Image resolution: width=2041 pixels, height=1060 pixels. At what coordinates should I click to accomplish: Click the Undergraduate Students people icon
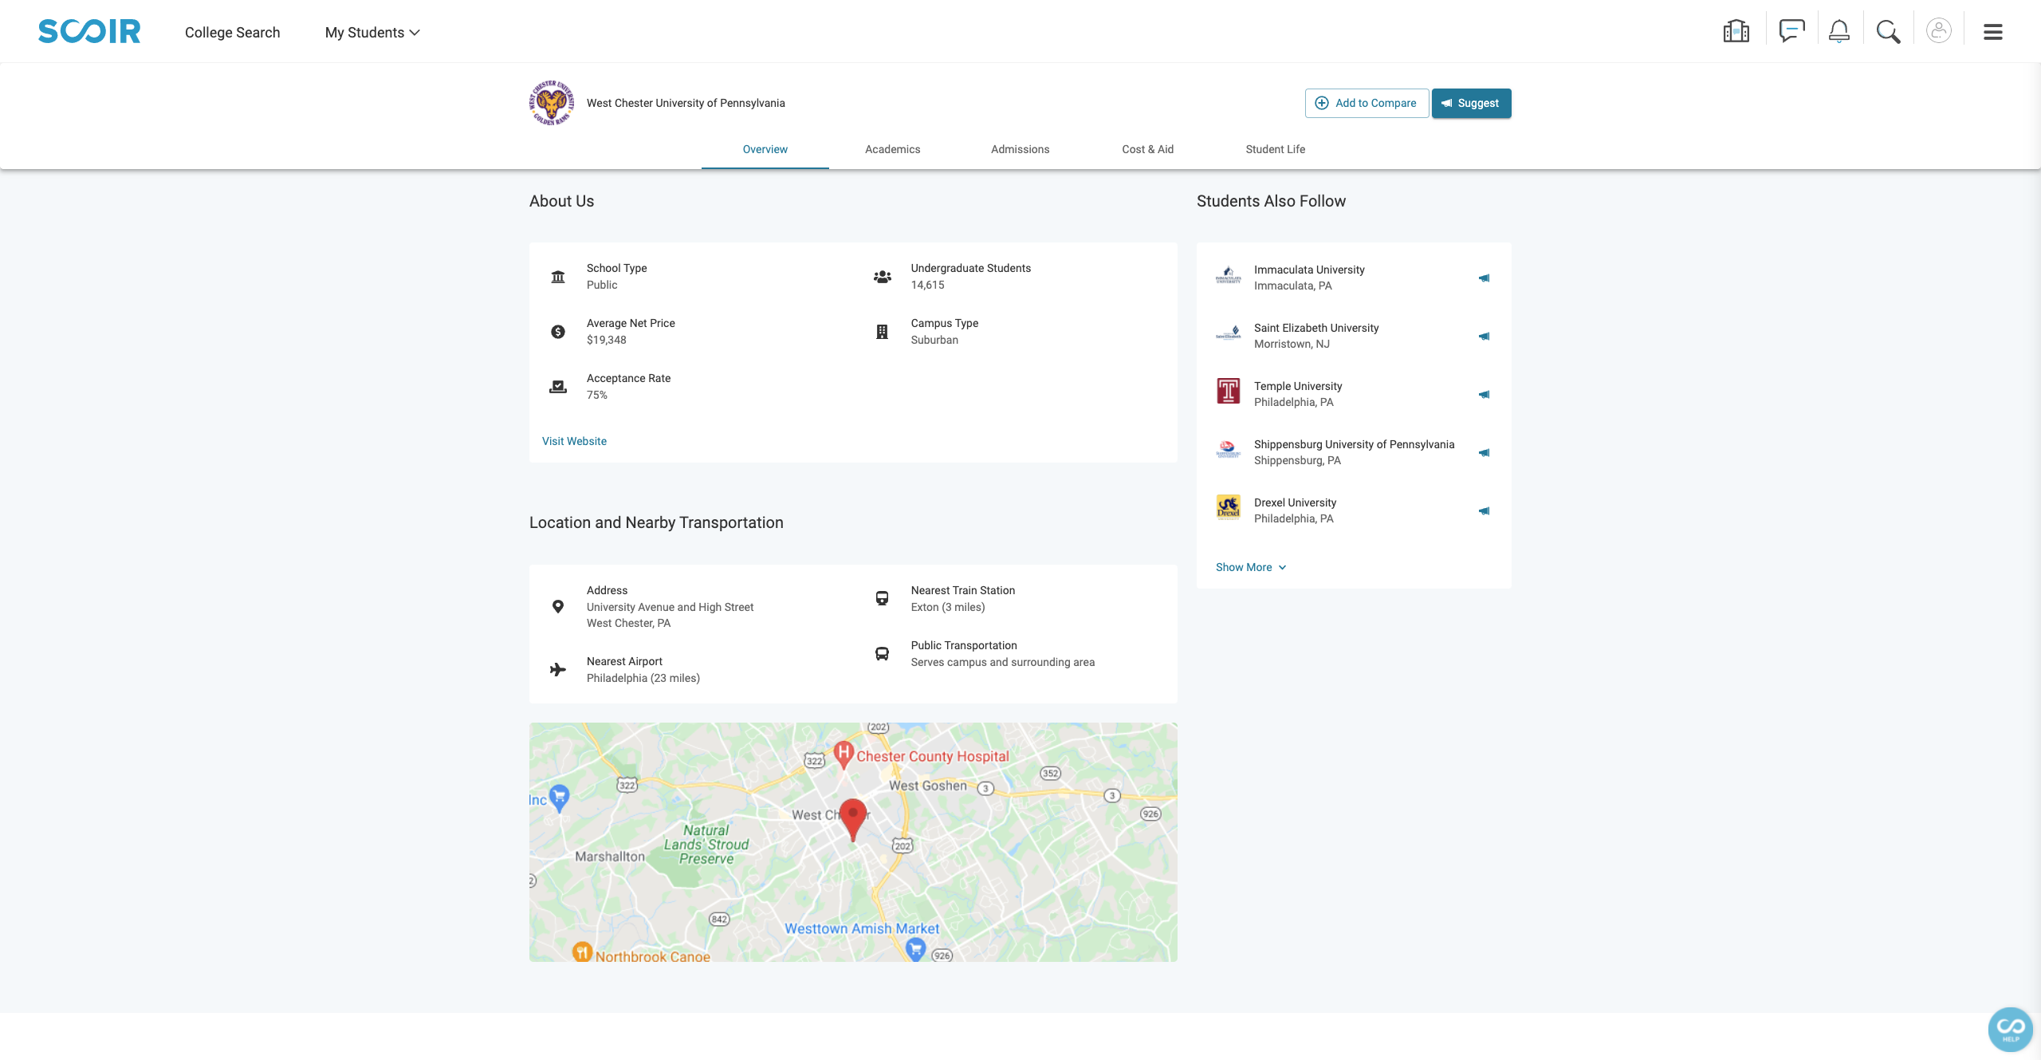pyautogui.click(x=883, y=277)
